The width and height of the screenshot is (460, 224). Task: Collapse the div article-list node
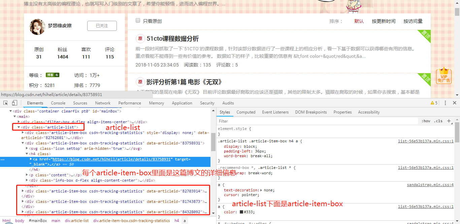(x=19, y=127)
